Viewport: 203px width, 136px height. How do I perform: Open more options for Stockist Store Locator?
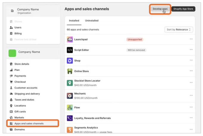tap(191, 82)
